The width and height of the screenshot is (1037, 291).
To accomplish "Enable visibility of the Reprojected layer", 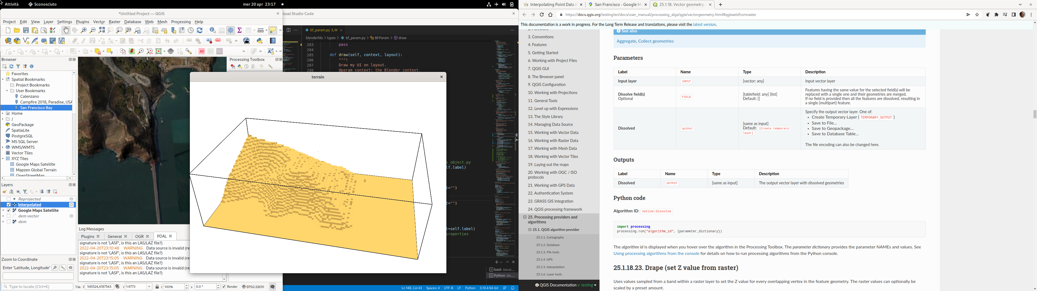I will (x=9, y=199).
